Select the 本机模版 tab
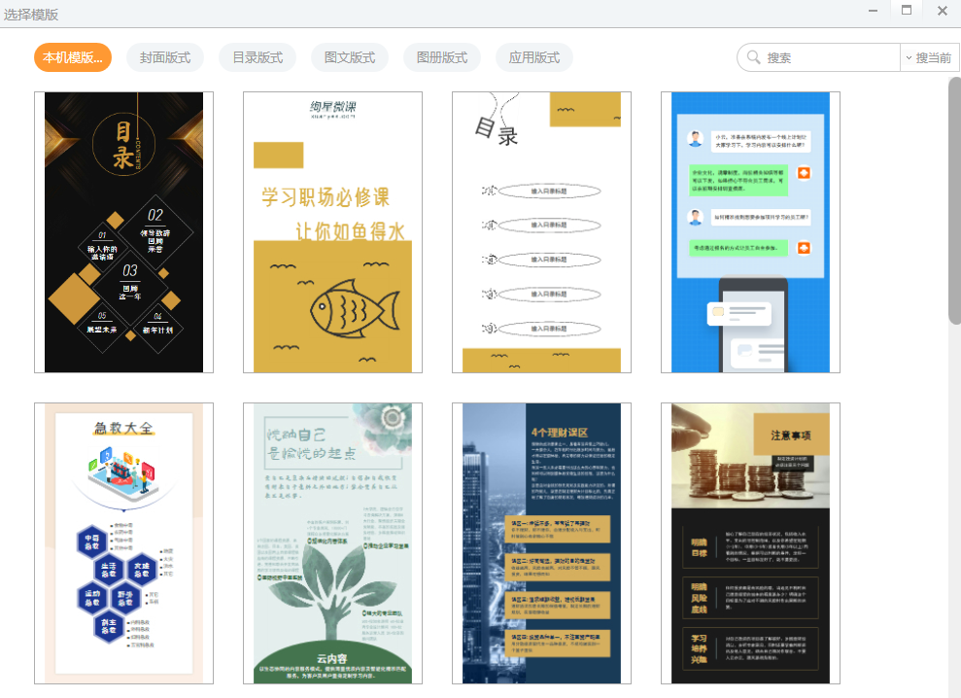The height and width of the screenshot is (698, 961). pos(73,57)
